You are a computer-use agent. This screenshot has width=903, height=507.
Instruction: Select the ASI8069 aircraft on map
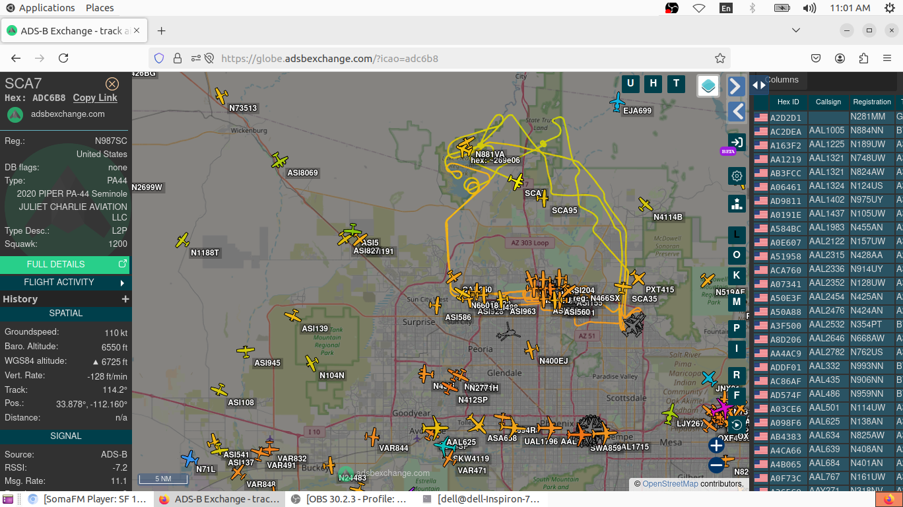pos(279,160)
